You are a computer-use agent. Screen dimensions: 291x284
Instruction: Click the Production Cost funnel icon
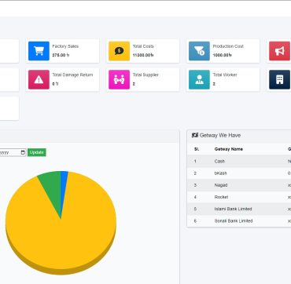coord(199,51)
